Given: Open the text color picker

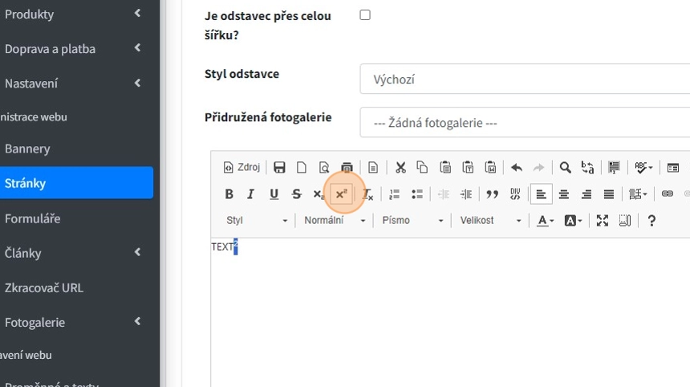Looking at the screenshot, I should coord(546,221).
